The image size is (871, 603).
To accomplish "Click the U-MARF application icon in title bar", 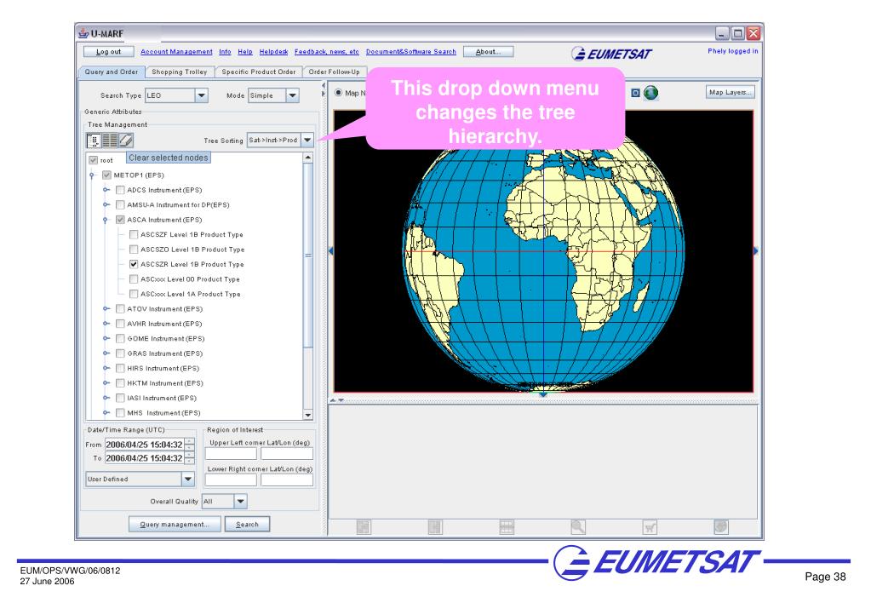I will (x=84, y=33).
